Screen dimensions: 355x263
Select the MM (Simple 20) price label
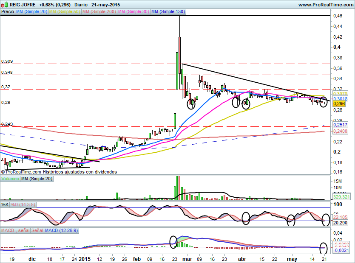[x=32, y=11]
